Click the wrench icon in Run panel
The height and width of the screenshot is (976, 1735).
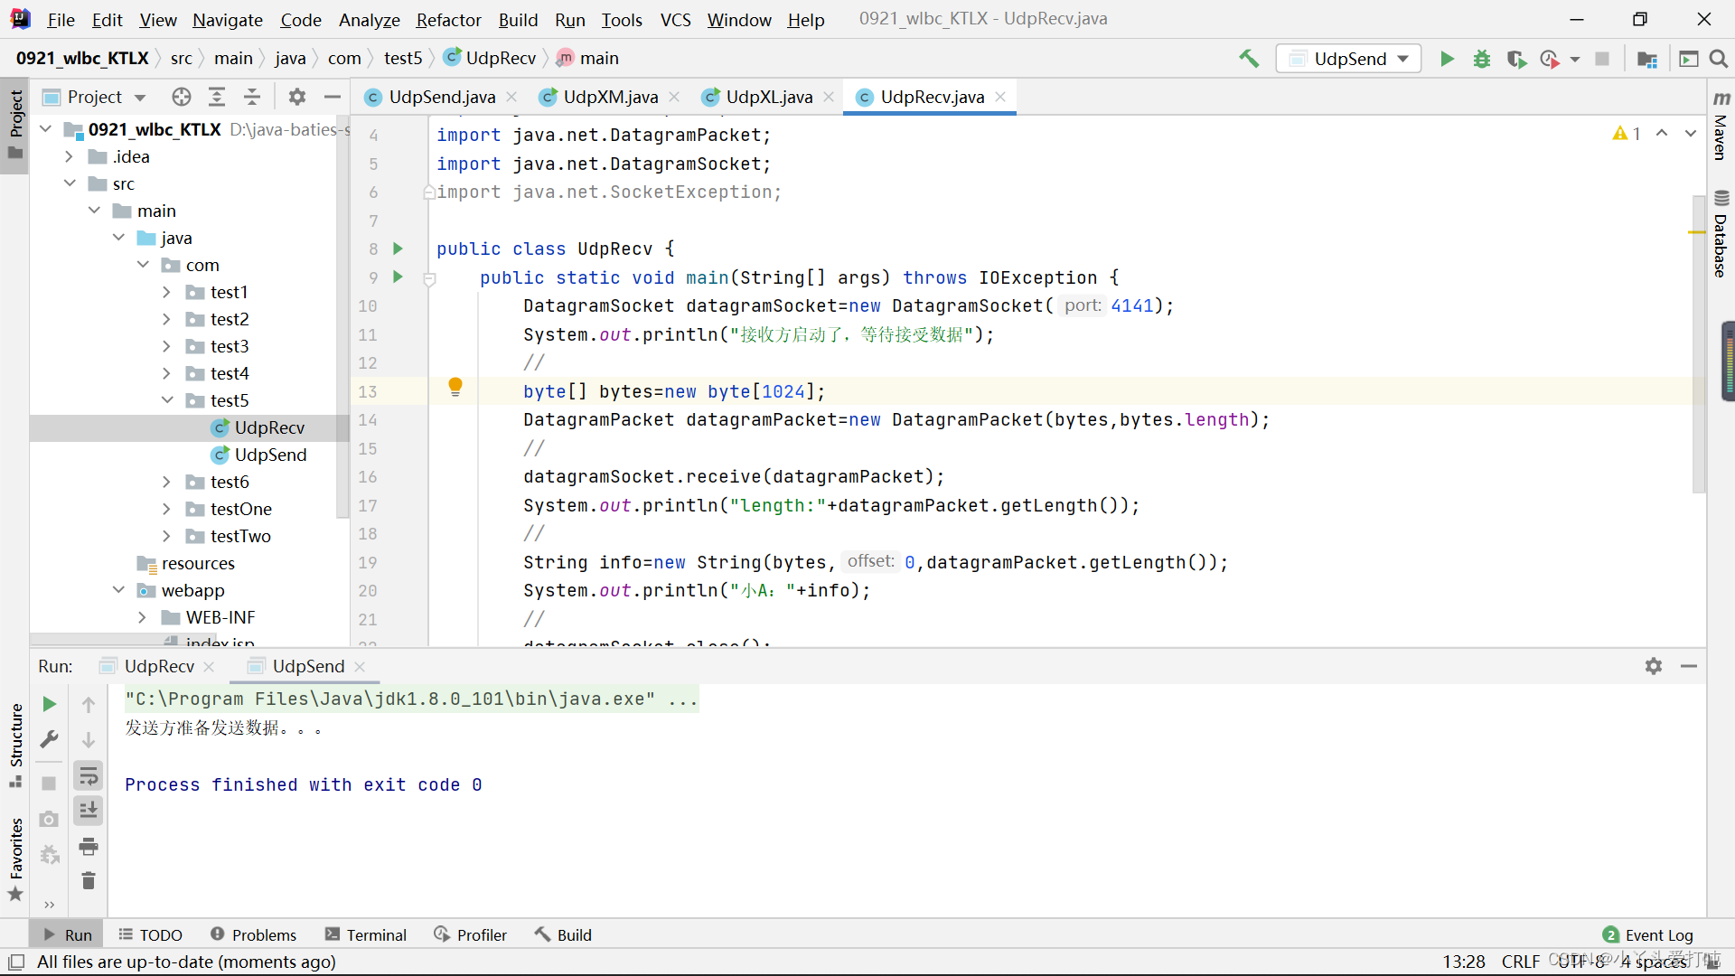(50, 739)
